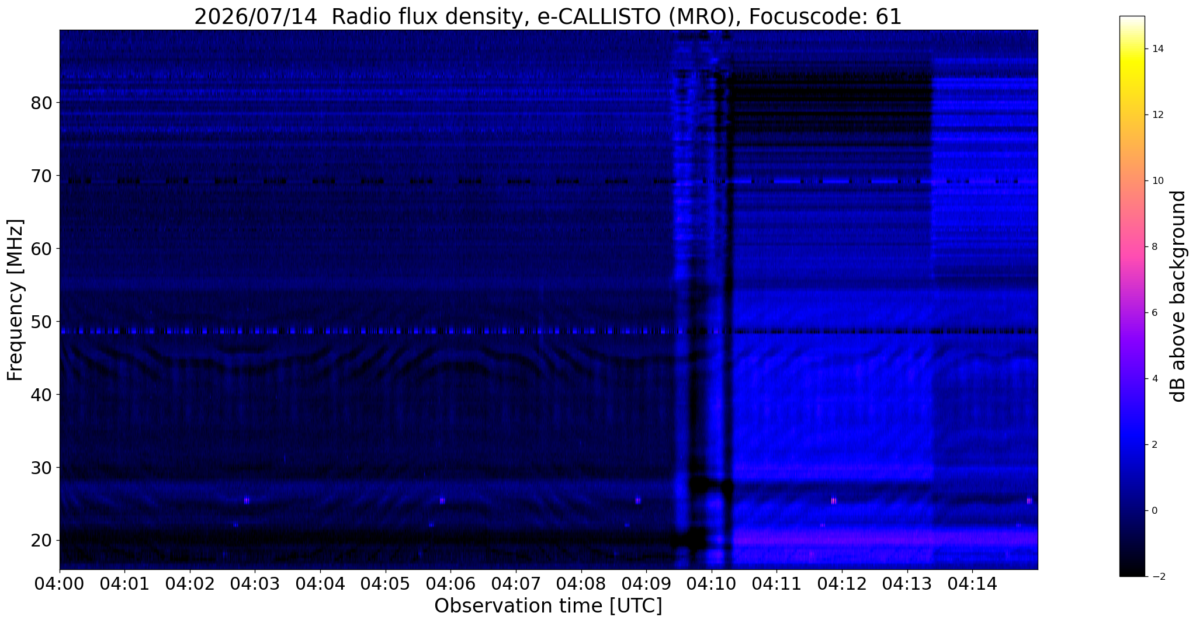Click the bright pink spot near 04:12 at 25 MHz
1196x623 pixels.
pos(833,500)
